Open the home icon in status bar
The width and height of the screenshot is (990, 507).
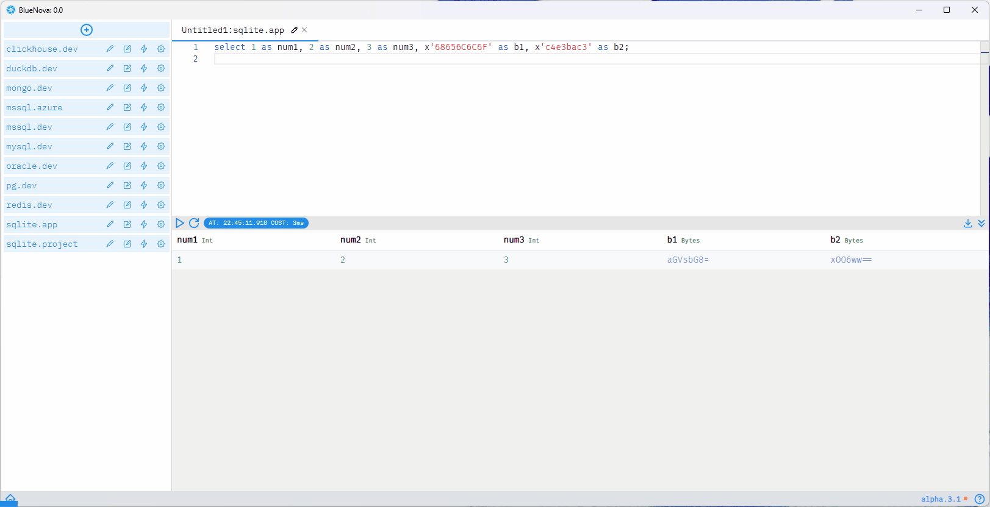tap(10, 498)
